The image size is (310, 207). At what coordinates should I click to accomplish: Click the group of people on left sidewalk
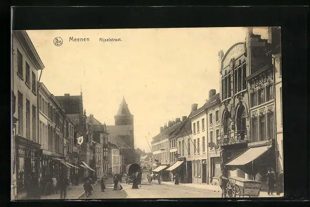coord(57,185)
